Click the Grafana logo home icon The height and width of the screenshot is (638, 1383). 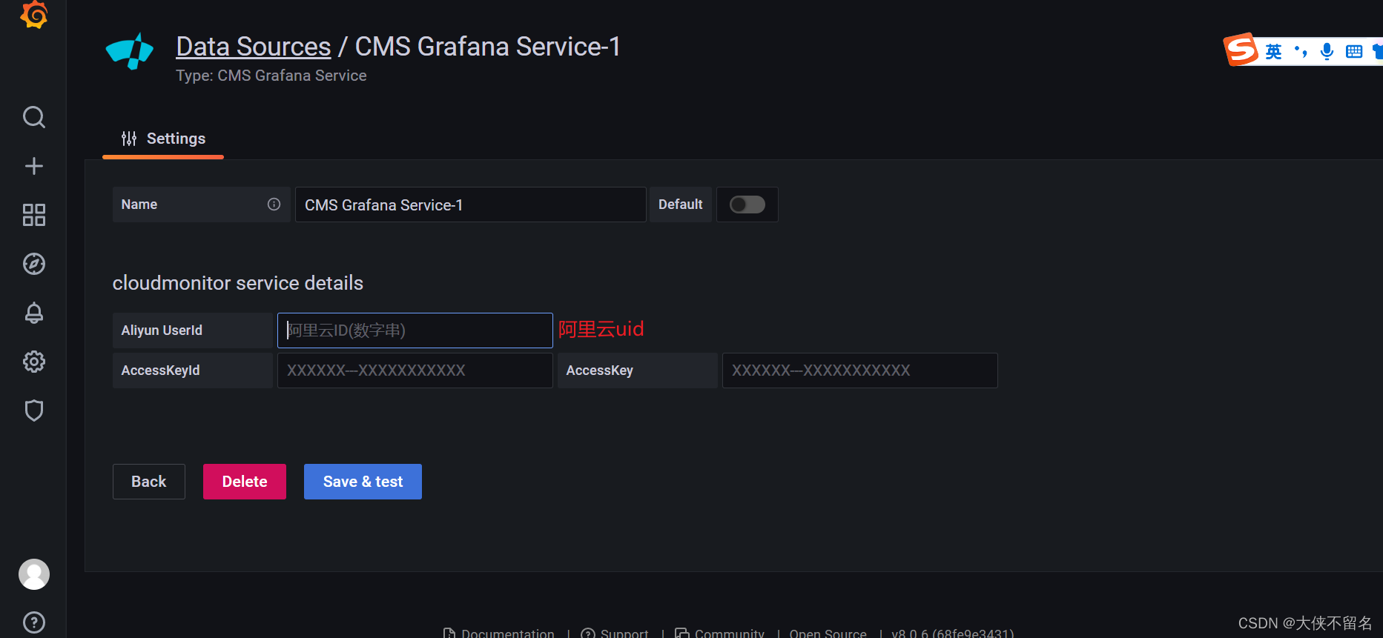point(34,14)
